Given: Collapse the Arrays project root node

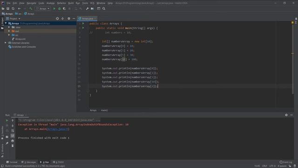Looking at the screenshot, I should tap(6, 23).
